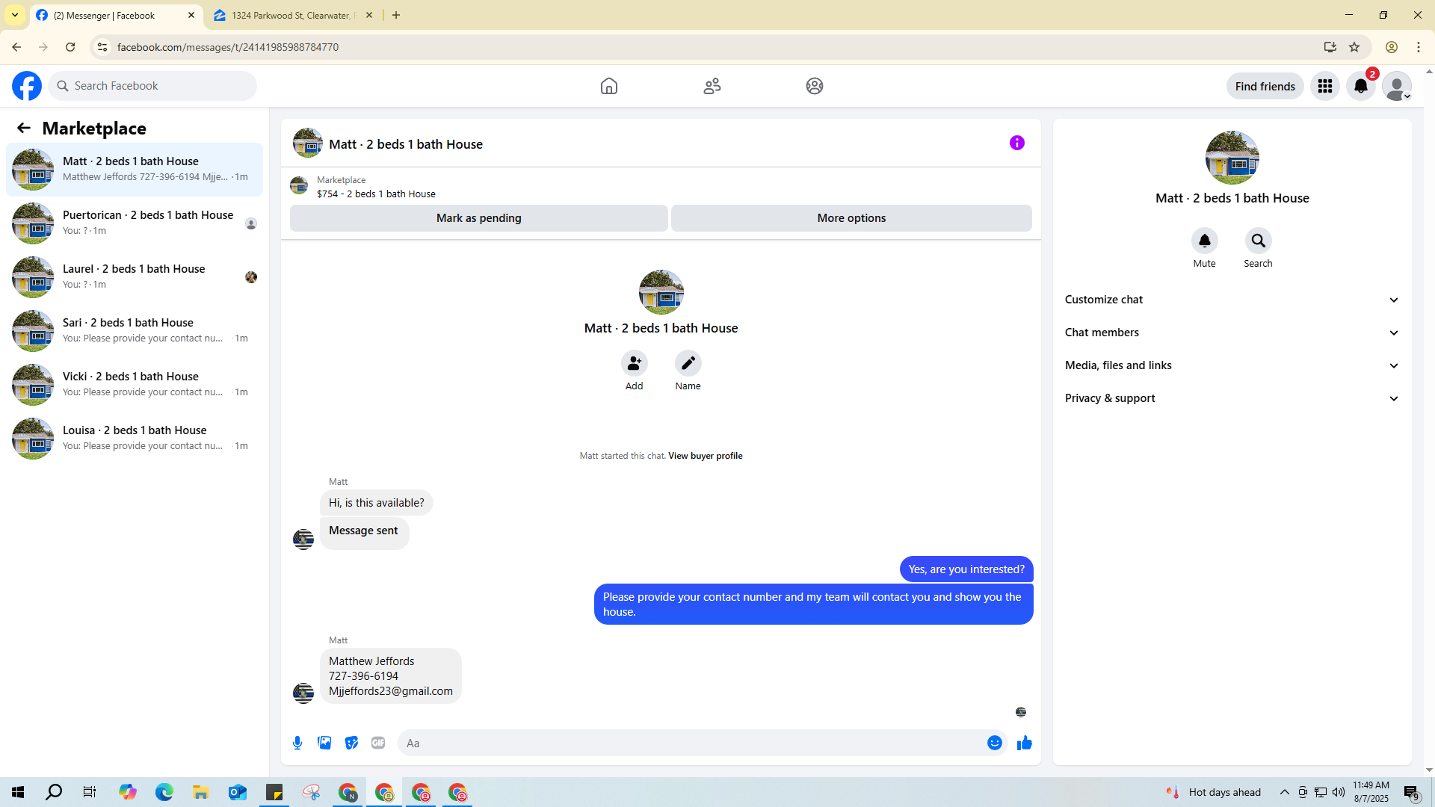The width and height of the screenshot is (1435, 807).
Task: Open the Vicki conversation
Action: (x=135, y=385)
